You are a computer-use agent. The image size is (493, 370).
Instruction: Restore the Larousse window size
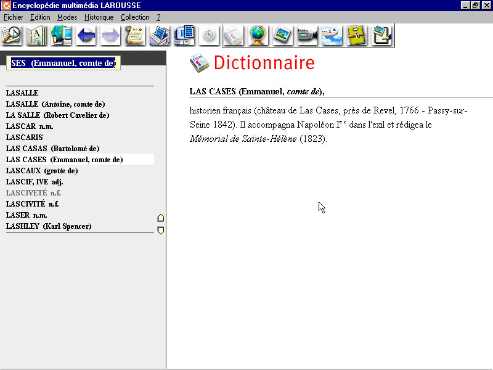click(x=475, y=6)
